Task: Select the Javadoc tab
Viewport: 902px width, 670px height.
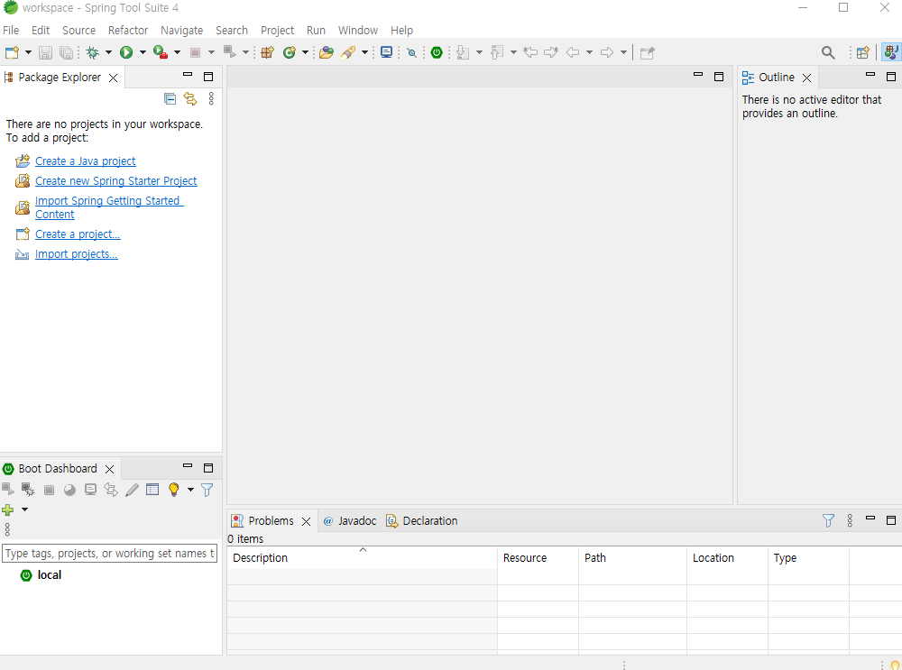Action: pos(349,520)
